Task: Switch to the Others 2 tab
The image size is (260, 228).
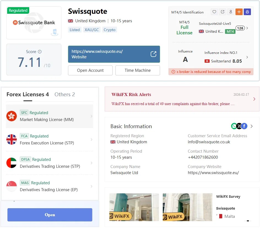Action: pyautogui.click(x=65, y=94)
